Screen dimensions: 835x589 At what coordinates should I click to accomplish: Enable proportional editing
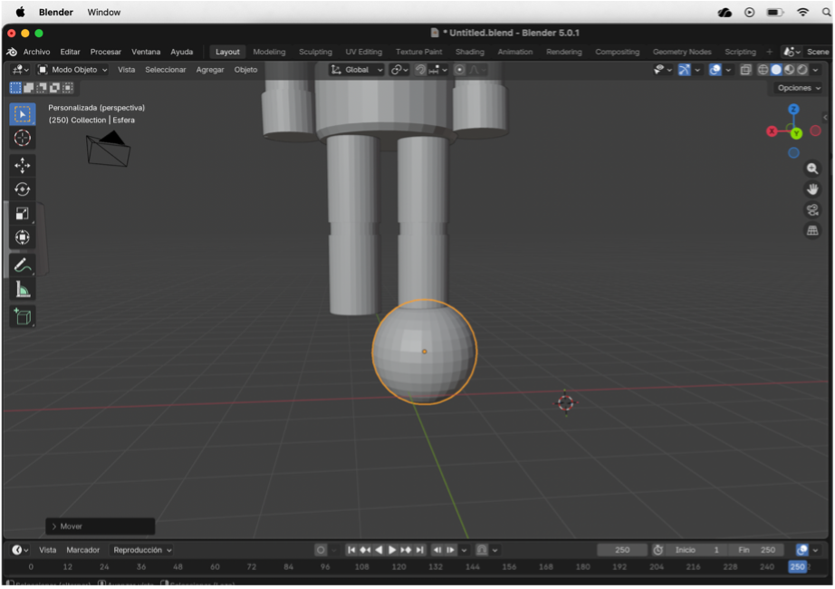tap(459, 70)
